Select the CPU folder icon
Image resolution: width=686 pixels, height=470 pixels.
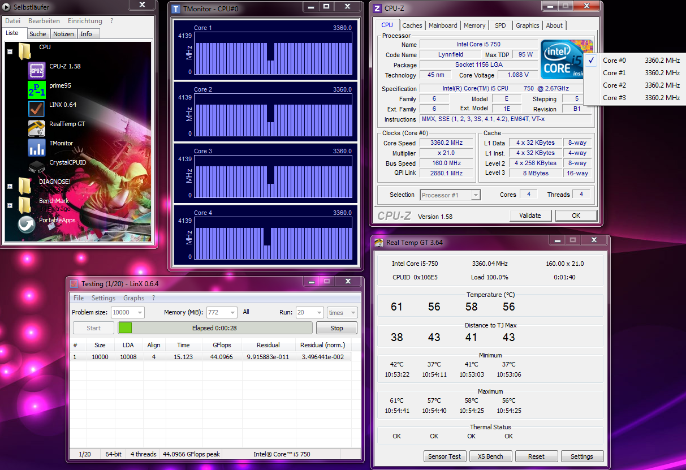pos(25,51)
